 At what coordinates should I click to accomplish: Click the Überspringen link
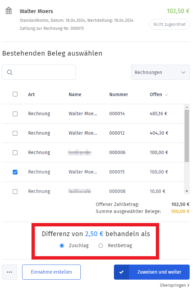click(x=173, y=285)
